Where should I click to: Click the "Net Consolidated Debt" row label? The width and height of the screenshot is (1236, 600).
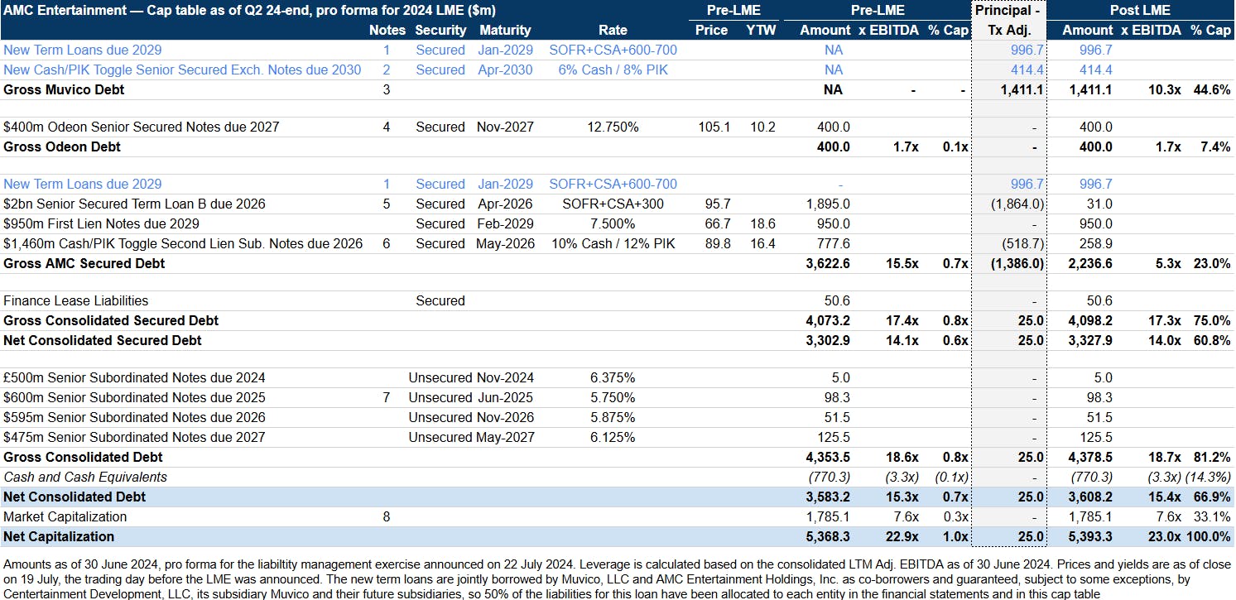point(75,497)
